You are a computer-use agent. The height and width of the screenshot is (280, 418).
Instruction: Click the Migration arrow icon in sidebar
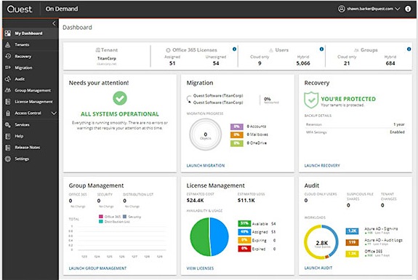tap(8, 68)
